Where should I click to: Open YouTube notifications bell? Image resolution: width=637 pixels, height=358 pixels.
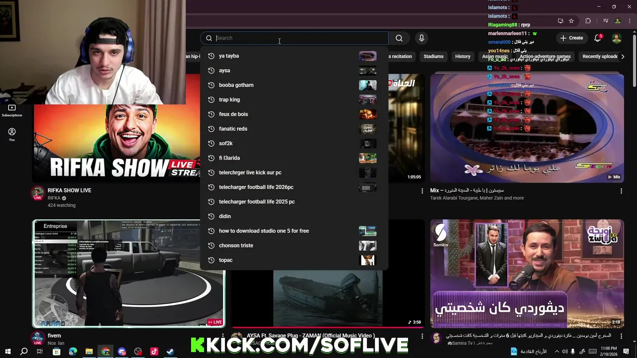pos(598,38)
